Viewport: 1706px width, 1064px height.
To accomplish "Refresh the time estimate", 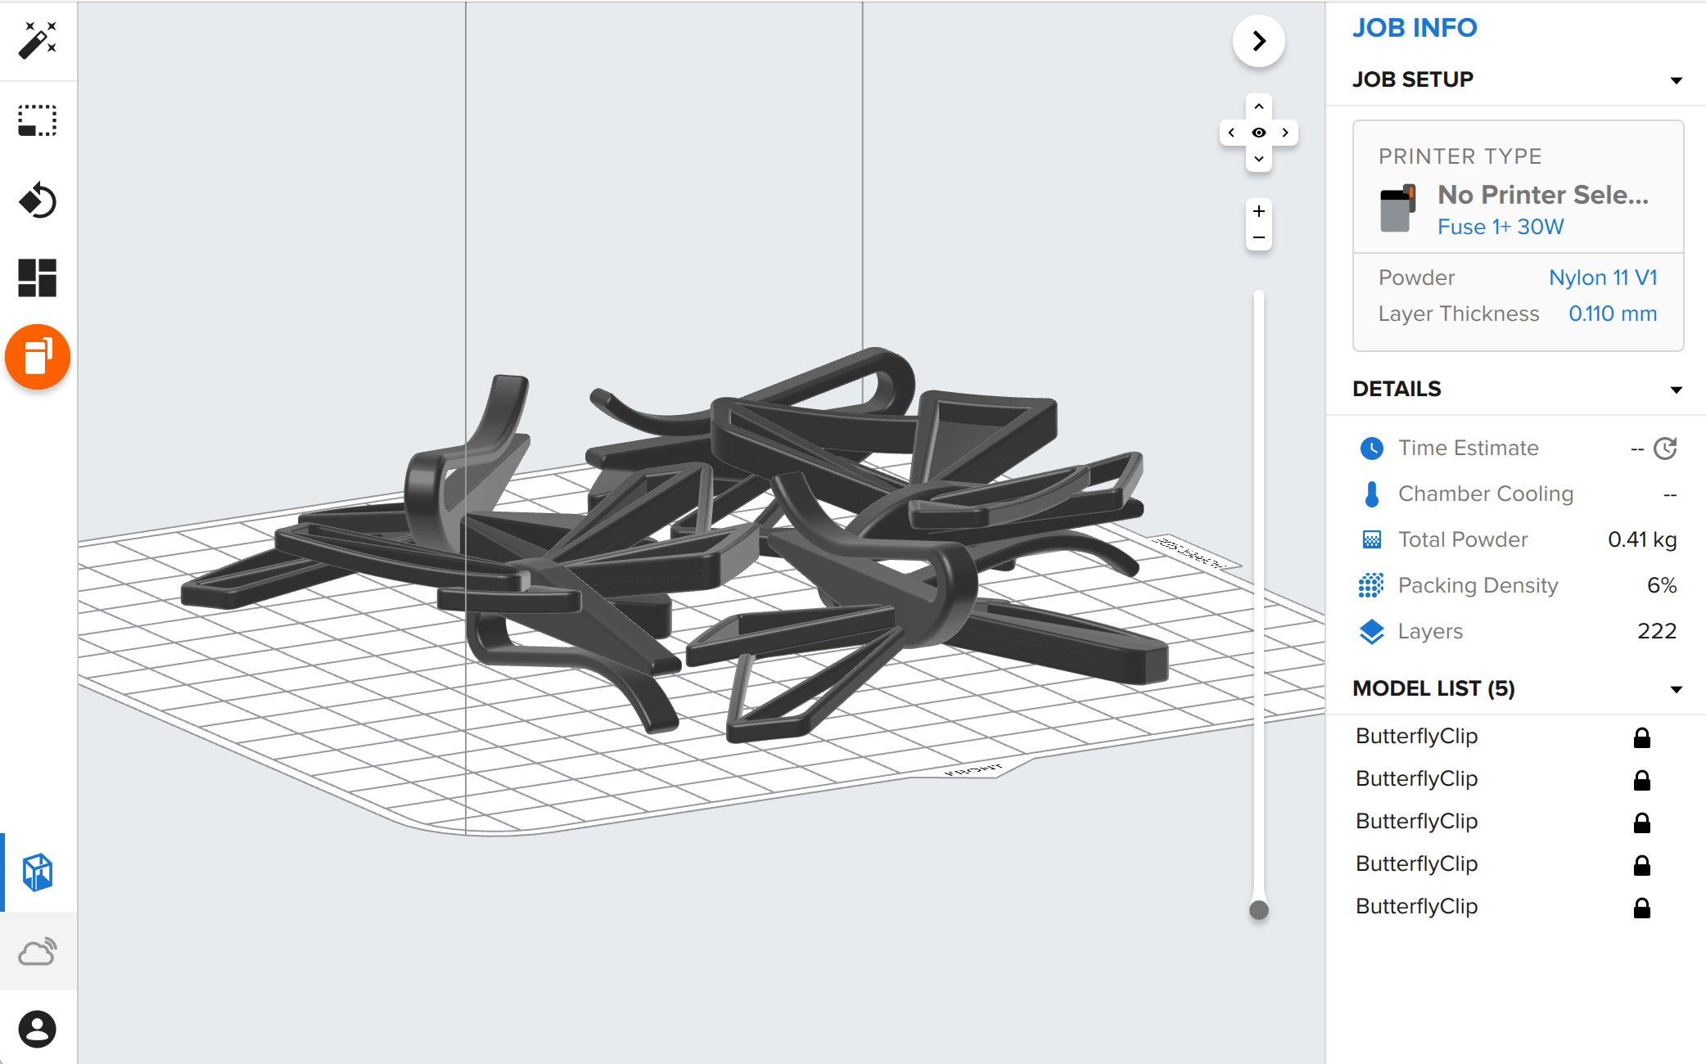I will point(1665,449).
